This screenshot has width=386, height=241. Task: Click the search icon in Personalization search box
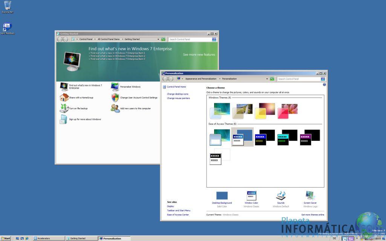point(323,79)
